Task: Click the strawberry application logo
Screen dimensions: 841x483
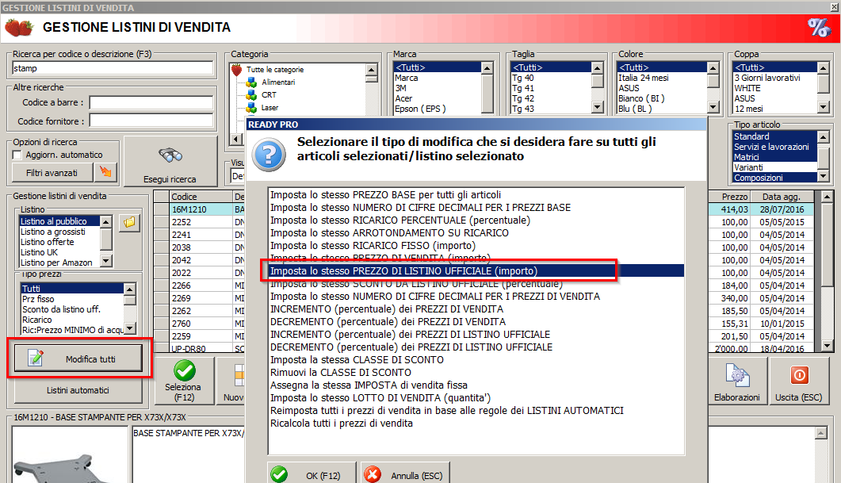Action: [19, 28]
